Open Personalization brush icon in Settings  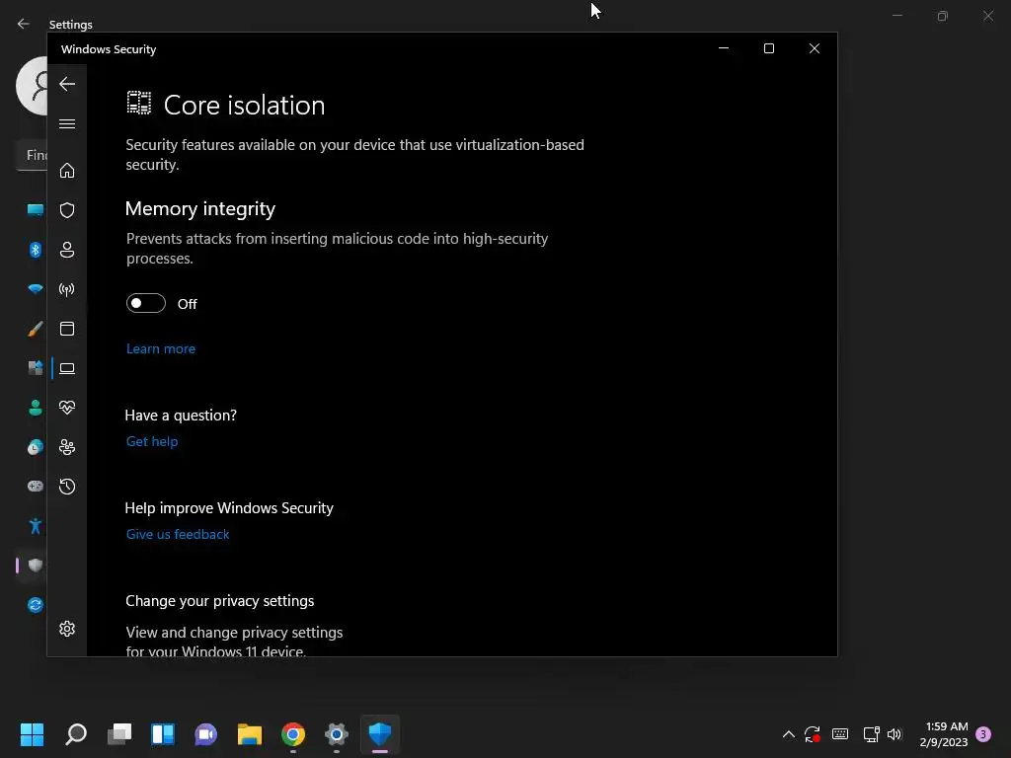pos(35,329)
